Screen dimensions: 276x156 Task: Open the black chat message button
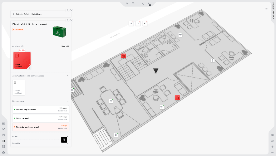pyautogui.click(x=64, y=140)
